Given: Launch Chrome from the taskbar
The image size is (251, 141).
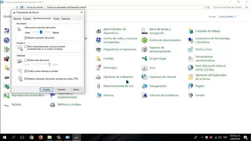Looking at the screenshot, I should pos(31,137).
